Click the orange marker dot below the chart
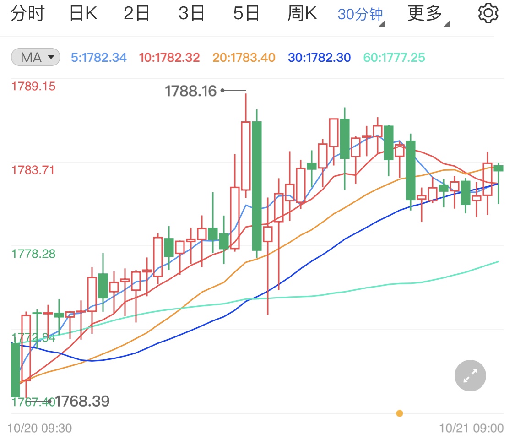 (400, 413)
